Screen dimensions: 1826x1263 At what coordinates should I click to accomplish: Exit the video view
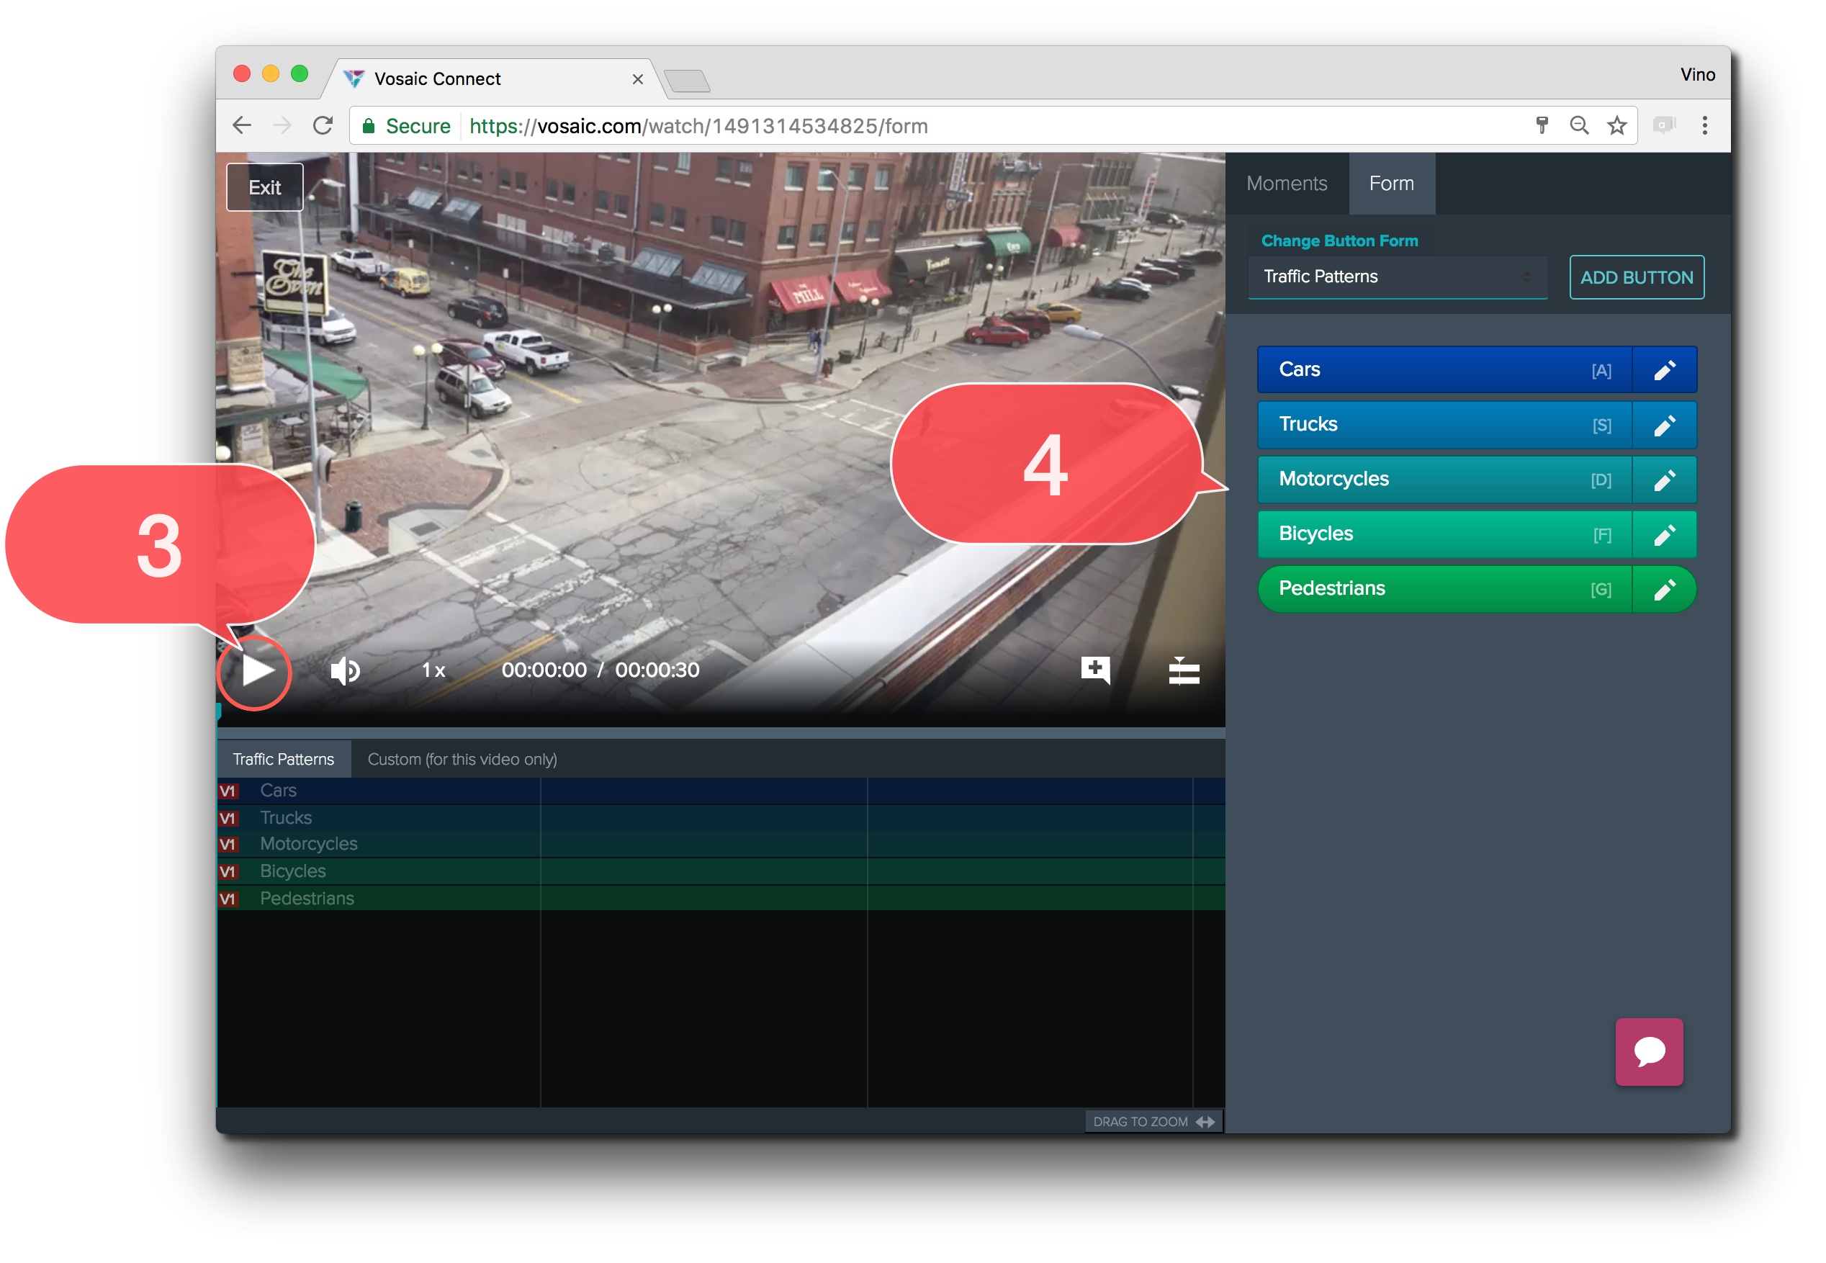265,187
